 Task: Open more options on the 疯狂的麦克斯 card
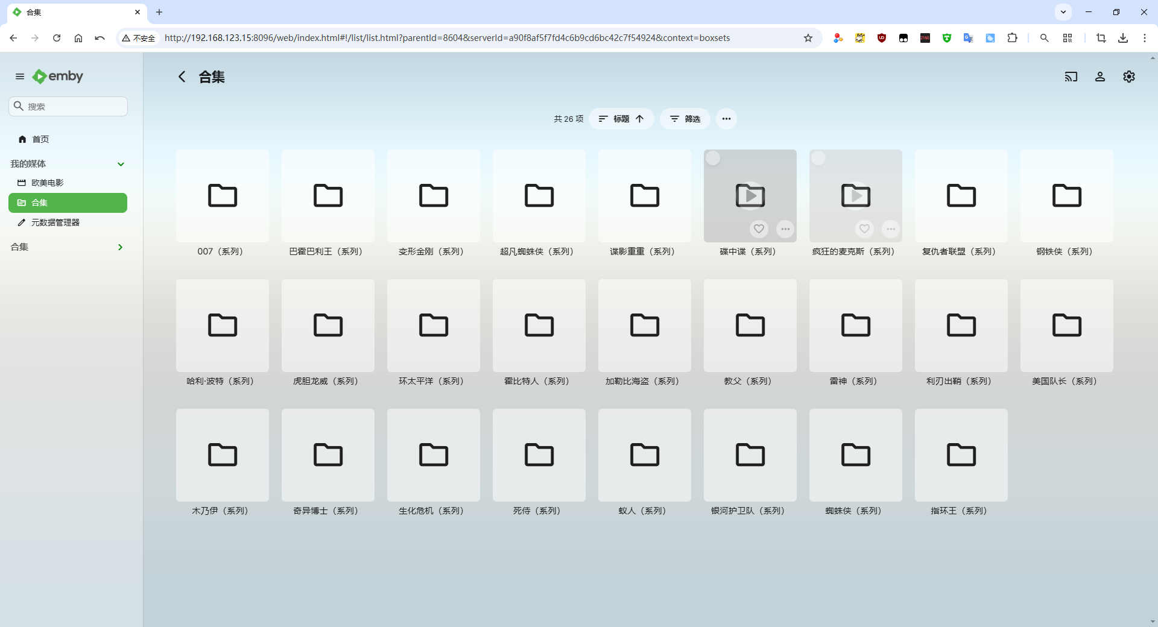(891, 229)
